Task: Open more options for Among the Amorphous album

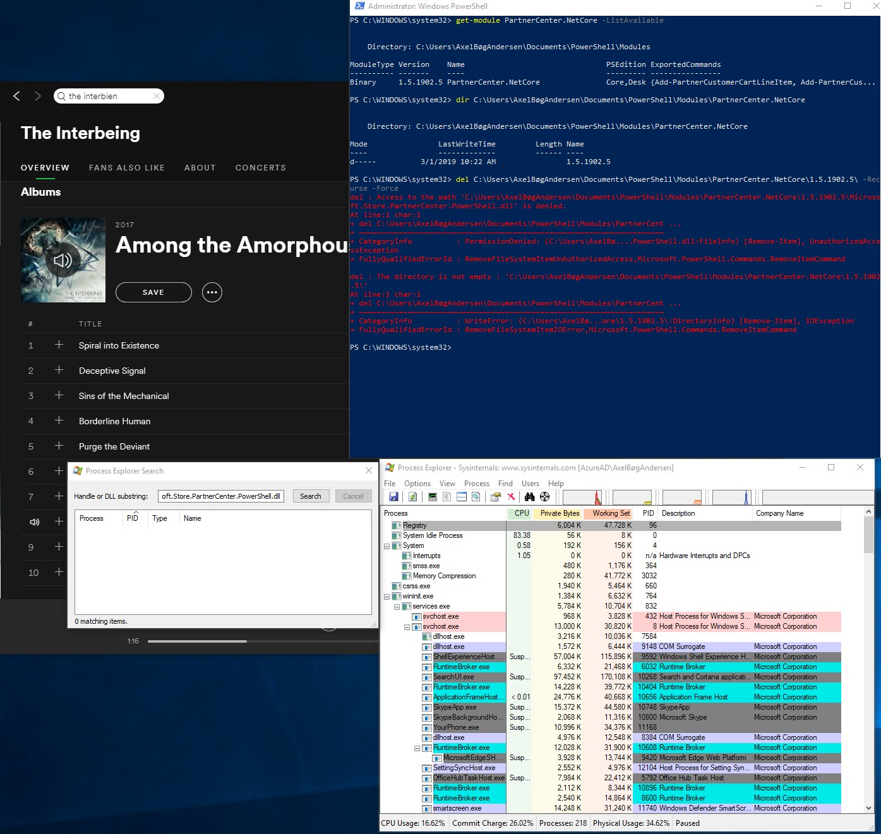Action: pos(212,292)
